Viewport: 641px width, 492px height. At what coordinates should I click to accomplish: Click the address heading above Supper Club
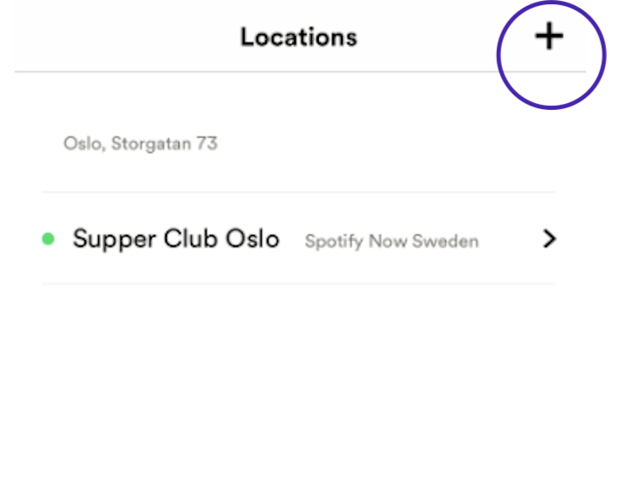point(141,144)
